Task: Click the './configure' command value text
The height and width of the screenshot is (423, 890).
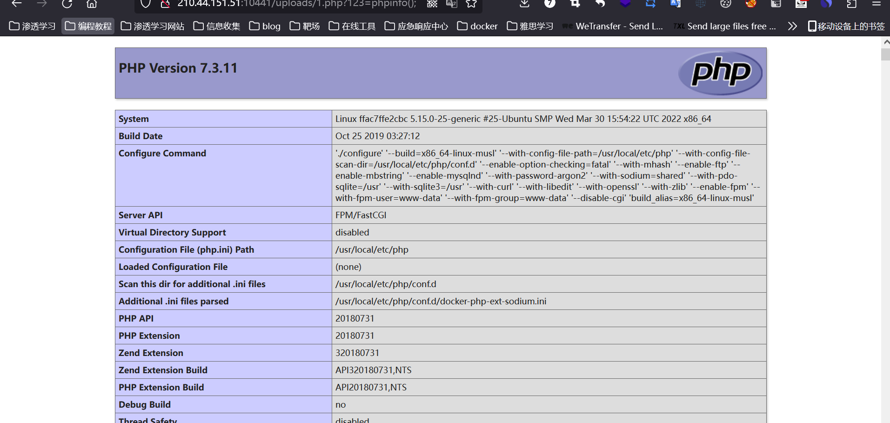Action: tap(548, 175)
